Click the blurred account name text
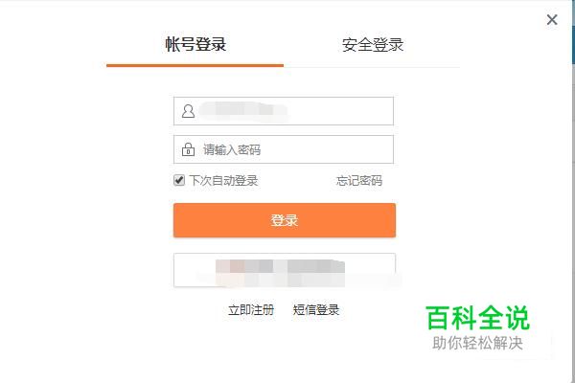This screenshot has width=575, height=383. click(243, 110)
